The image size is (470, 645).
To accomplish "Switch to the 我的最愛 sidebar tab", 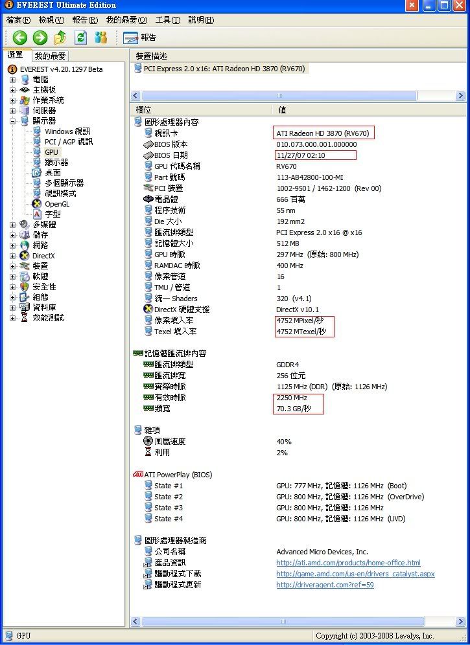I will coord(50,56).
